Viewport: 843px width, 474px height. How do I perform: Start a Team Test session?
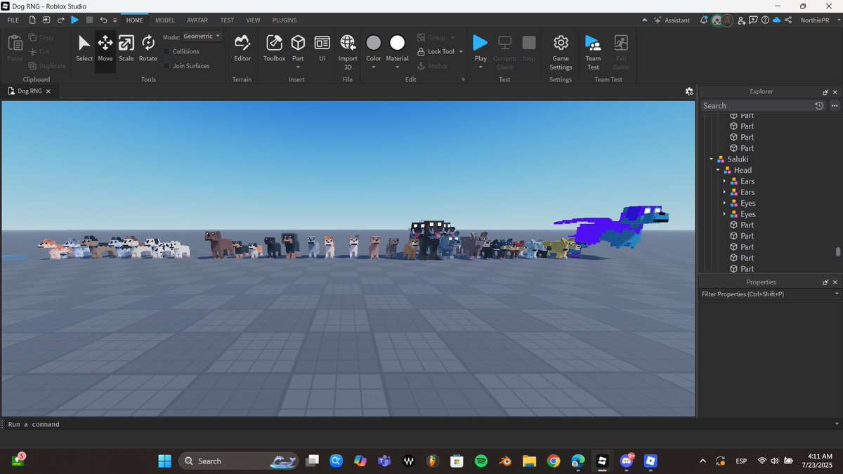(x=594, y=52)
